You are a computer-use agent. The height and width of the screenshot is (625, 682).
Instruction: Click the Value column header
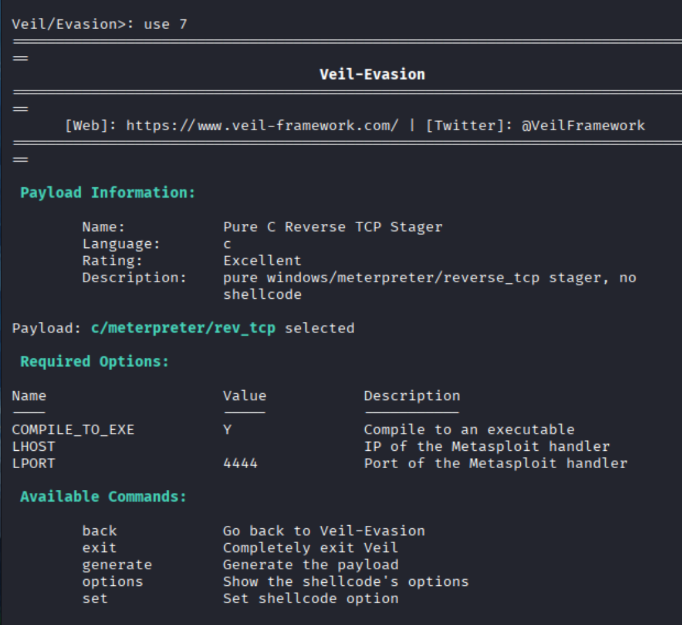pyautogui.click(x=244, y=396)
